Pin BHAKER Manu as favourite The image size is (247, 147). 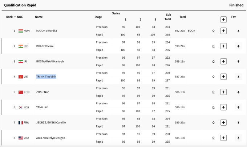pyautogui.click(x=238, y=46)
